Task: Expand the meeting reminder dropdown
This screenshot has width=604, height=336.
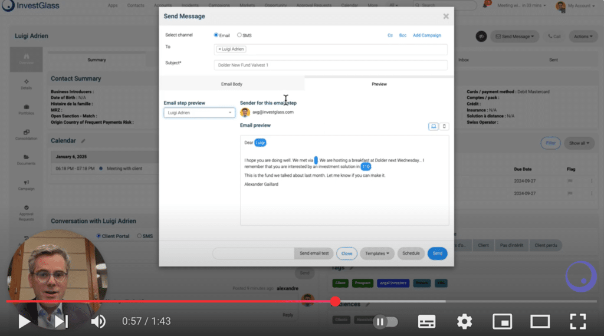Action: coord(521,5)
